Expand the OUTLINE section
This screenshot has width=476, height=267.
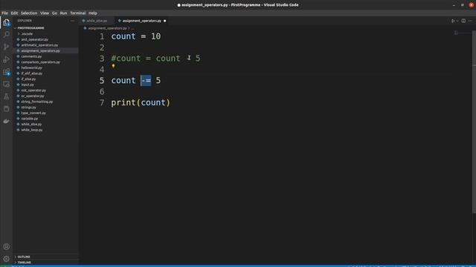pyautogui.click(x=24, y=257)
